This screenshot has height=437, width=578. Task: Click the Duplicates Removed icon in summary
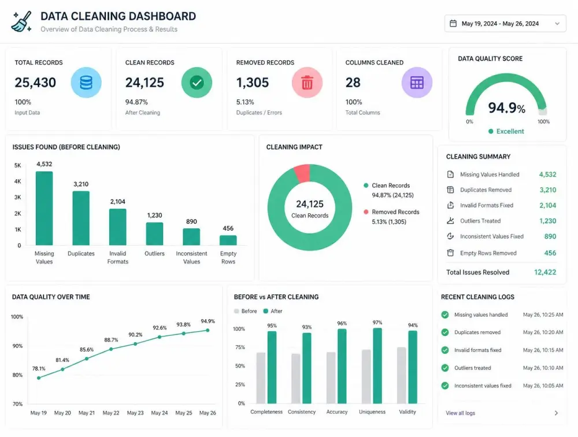point(450,190)
